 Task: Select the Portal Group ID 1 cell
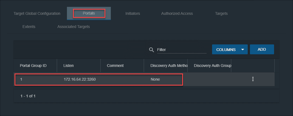[x=21, y=79]
